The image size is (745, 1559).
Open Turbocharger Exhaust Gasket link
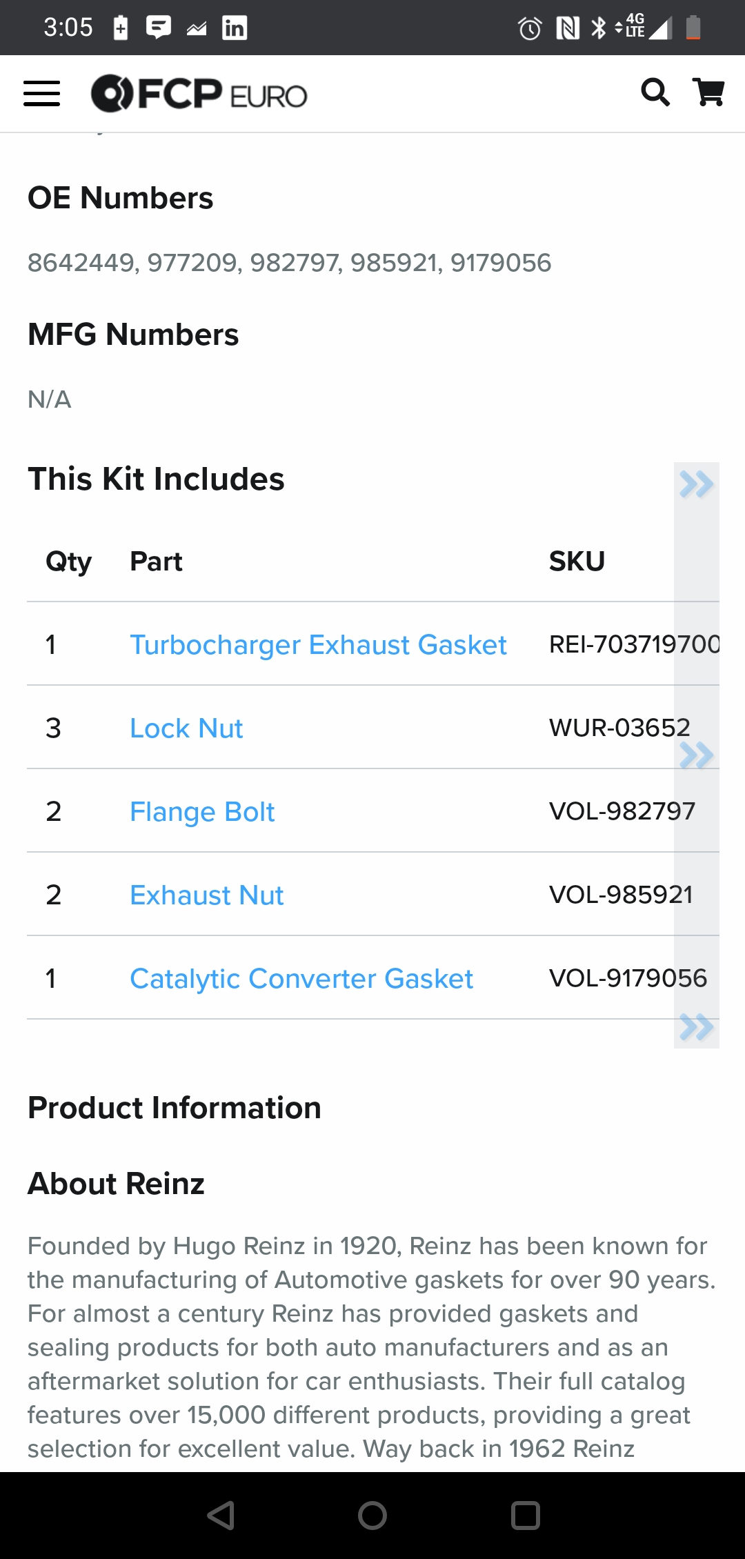(x=318, y=645)
